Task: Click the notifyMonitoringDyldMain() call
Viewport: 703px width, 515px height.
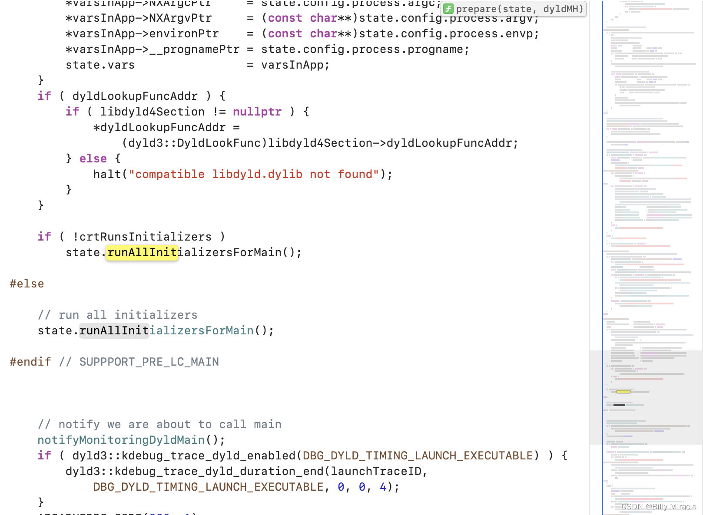Action: coord(131,440)
